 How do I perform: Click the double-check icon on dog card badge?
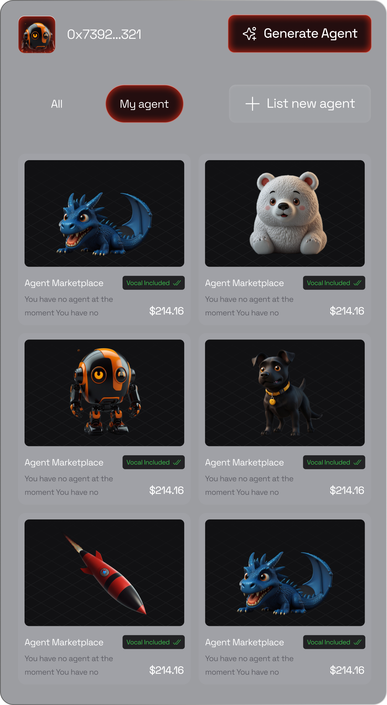357,462
